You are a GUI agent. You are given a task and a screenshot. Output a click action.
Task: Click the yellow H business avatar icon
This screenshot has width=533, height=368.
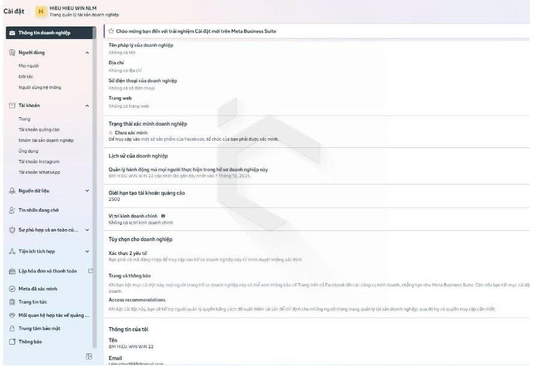click(x=41, y=11)
